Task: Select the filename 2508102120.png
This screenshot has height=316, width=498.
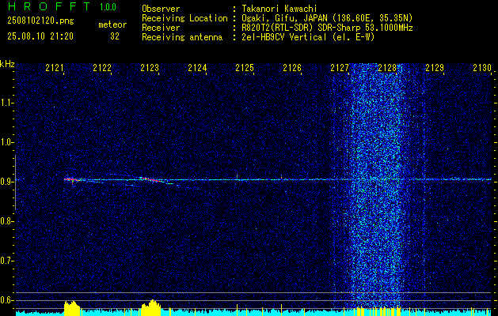Action: pyautogui.click(x=40, y=21)
